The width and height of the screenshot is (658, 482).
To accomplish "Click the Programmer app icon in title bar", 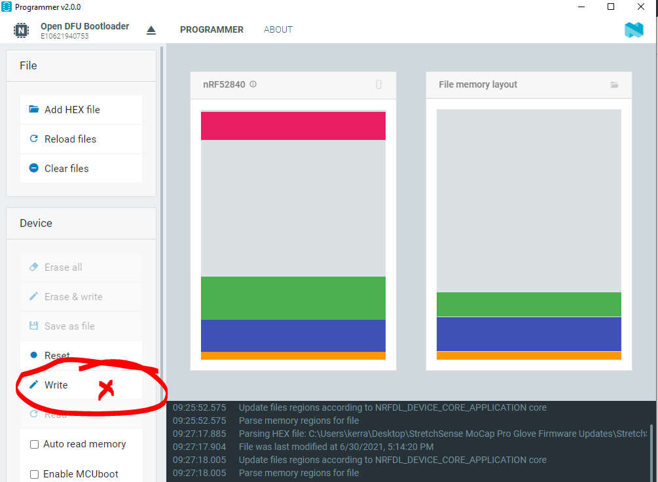I will point(7,7).
